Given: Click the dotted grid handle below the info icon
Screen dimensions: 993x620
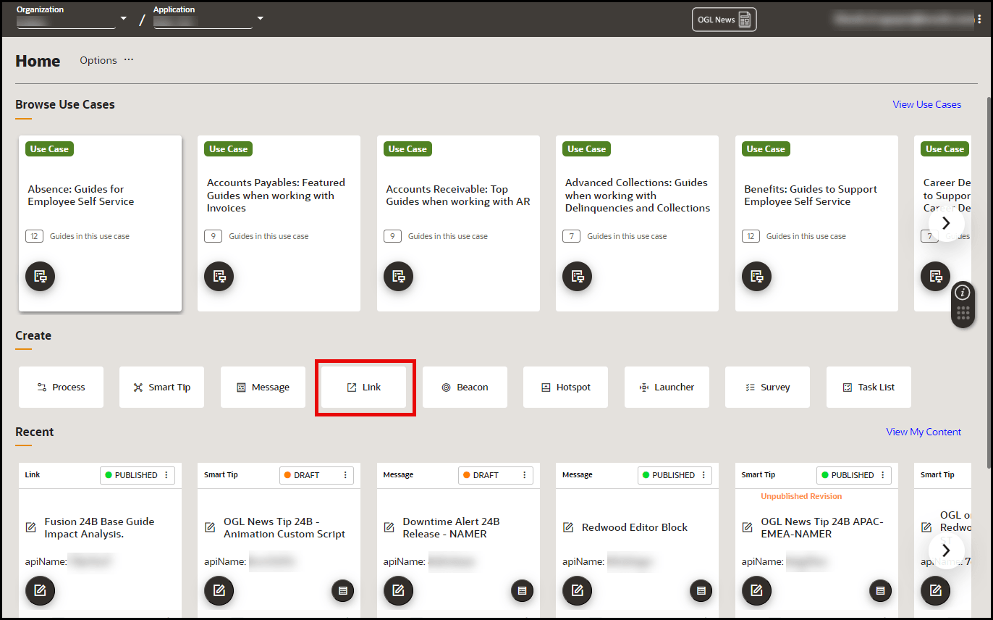Looking at the screenshot, I should click(x=963, y=313).
